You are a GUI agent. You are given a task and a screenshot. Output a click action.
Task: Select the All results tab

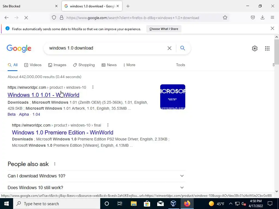[x=13, y=65]
